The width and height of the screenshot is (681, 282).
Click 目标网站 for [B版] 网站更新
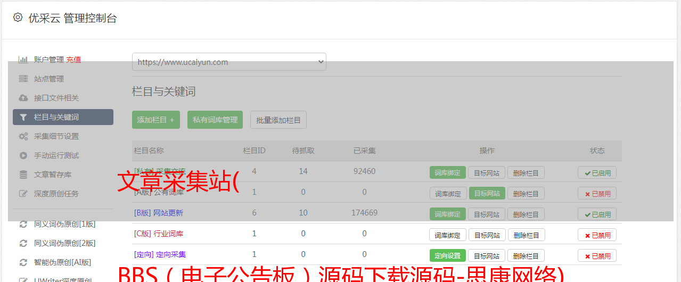point(487,214)
